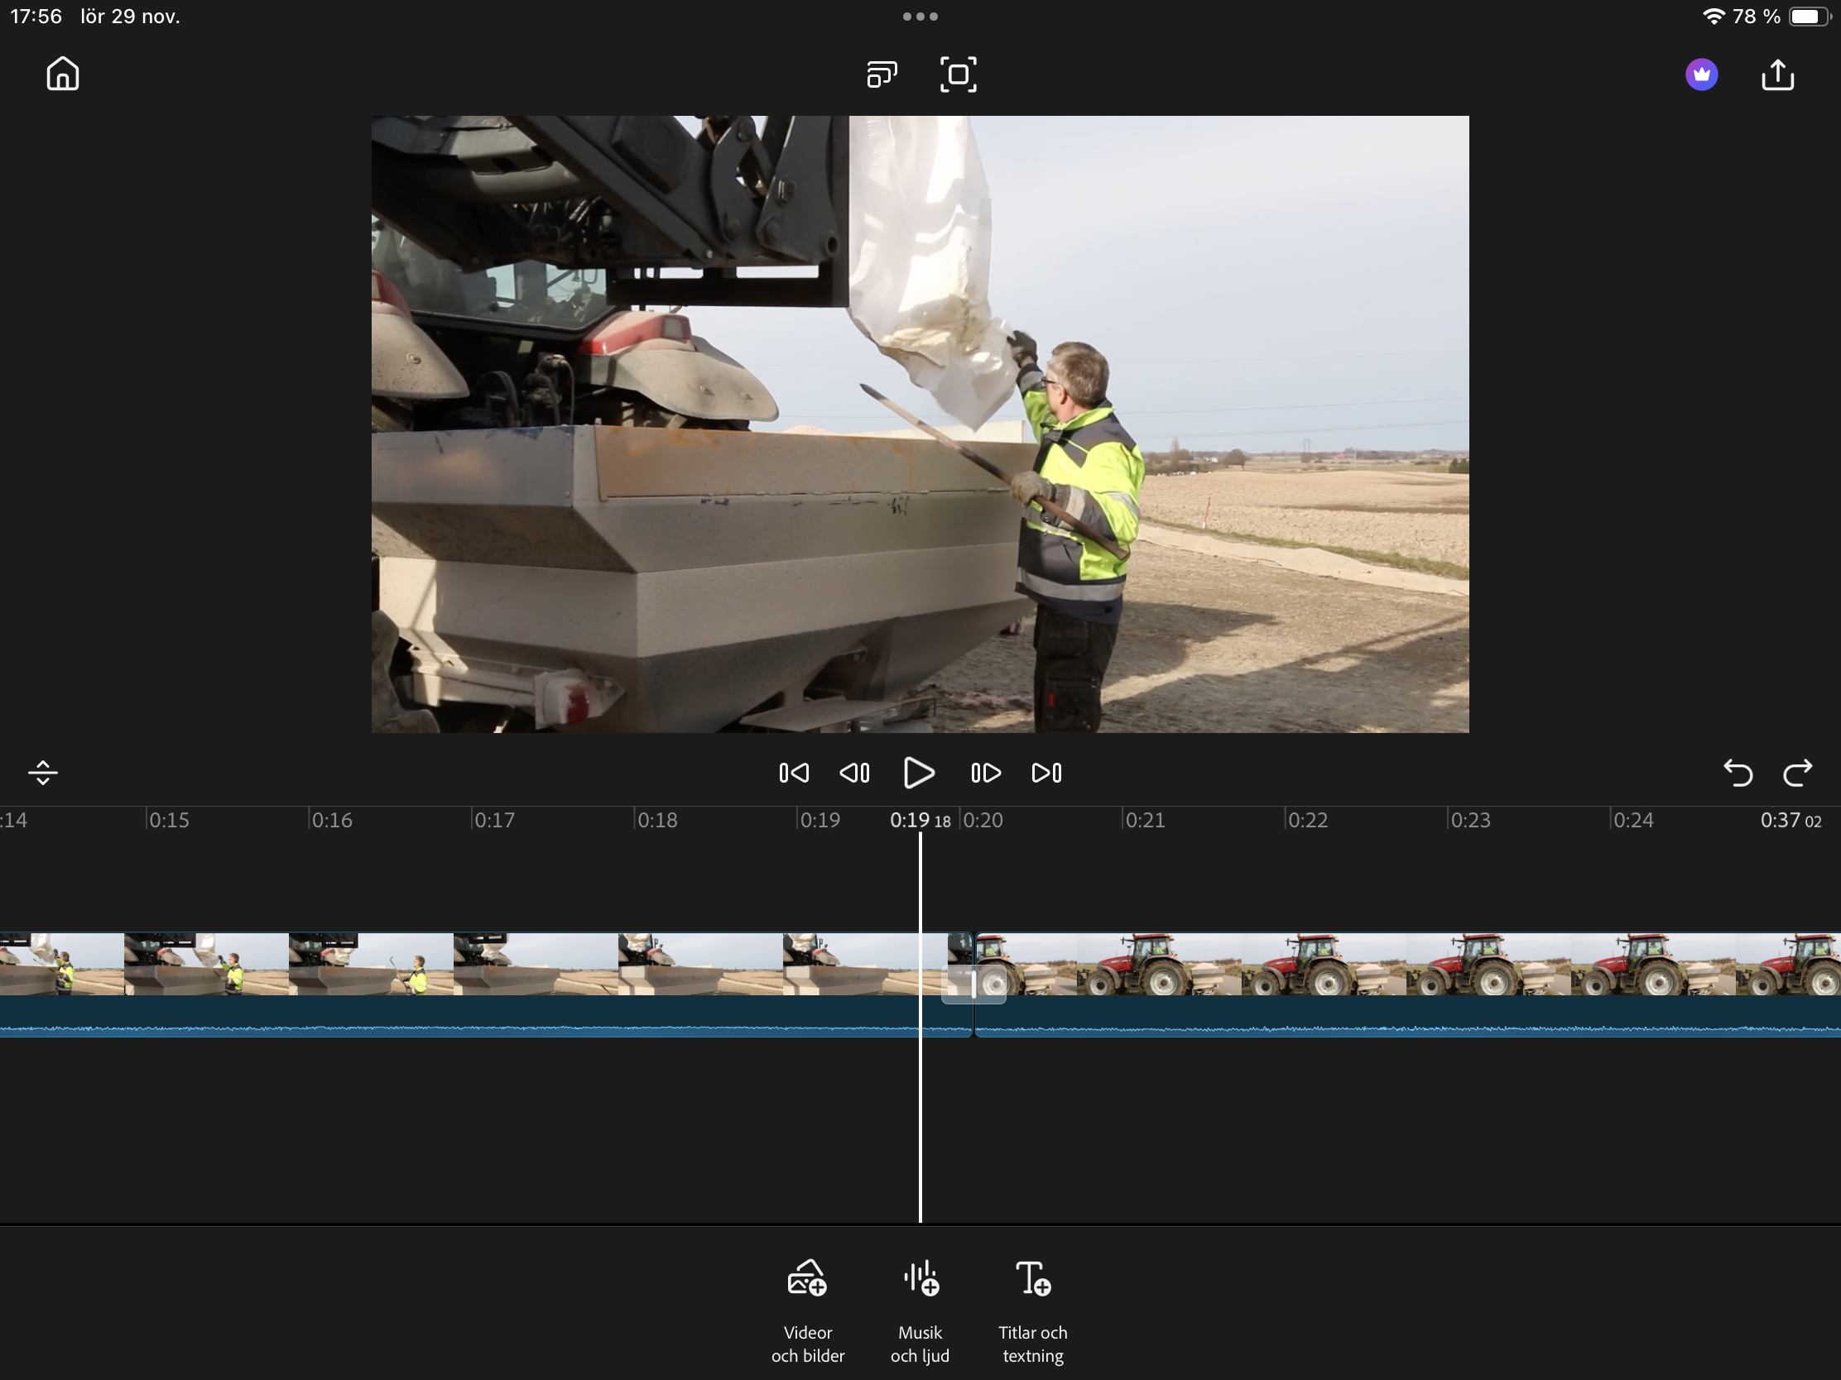Screen dimensions: 1841x1380
Task: Jump to previous clip start
Action: (793, 773)
